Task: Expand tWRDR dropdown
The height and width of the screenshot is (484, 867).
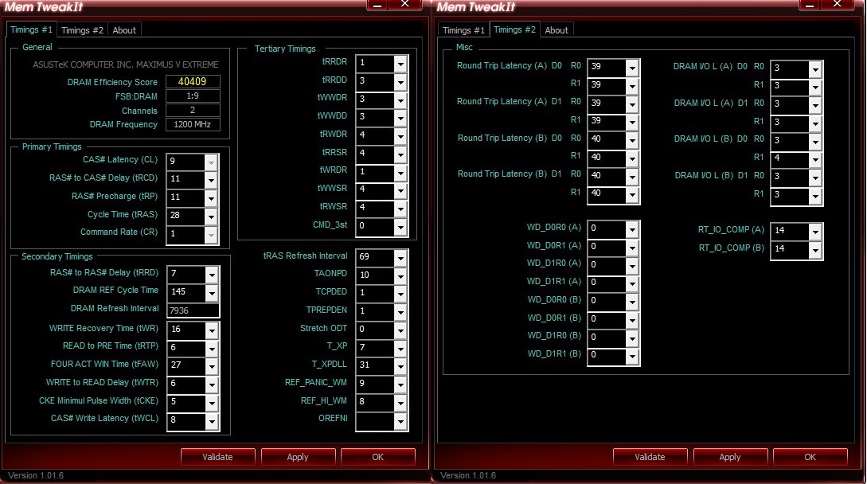Action: [400, 173]
